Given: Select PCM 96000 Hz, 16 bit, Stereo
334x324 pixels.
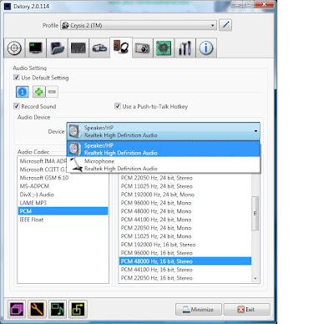Looking at the screenshot, I should (x=185, y=253).
